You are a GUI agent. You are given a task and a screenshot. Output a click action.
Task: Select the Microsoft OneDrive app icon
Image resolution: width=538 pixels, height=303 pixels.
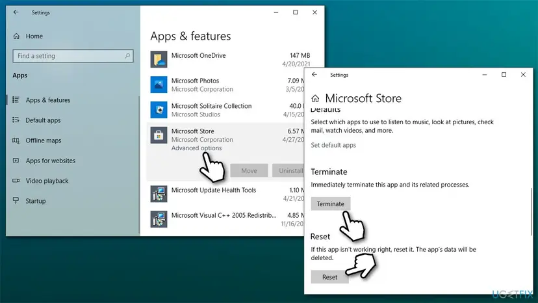click(159, 59)
